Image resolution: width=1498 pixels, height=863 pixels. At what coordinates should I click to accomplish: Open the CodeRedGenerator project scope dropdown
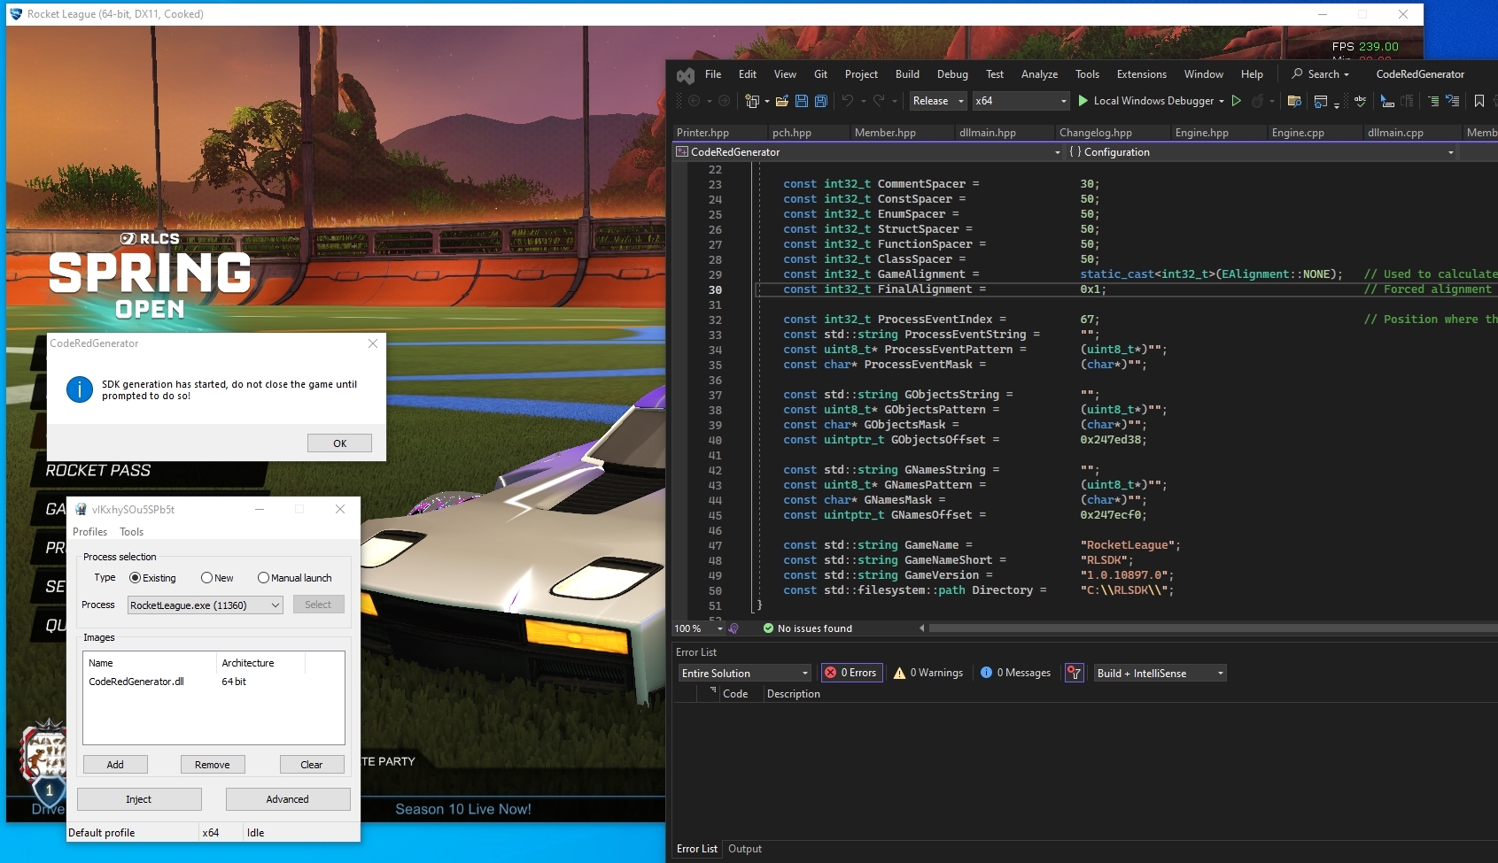868,152
